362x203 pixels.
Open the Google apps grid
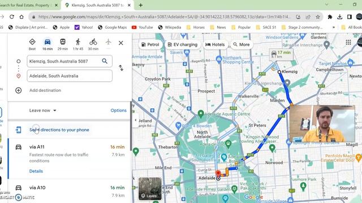(x=348, y=42)
